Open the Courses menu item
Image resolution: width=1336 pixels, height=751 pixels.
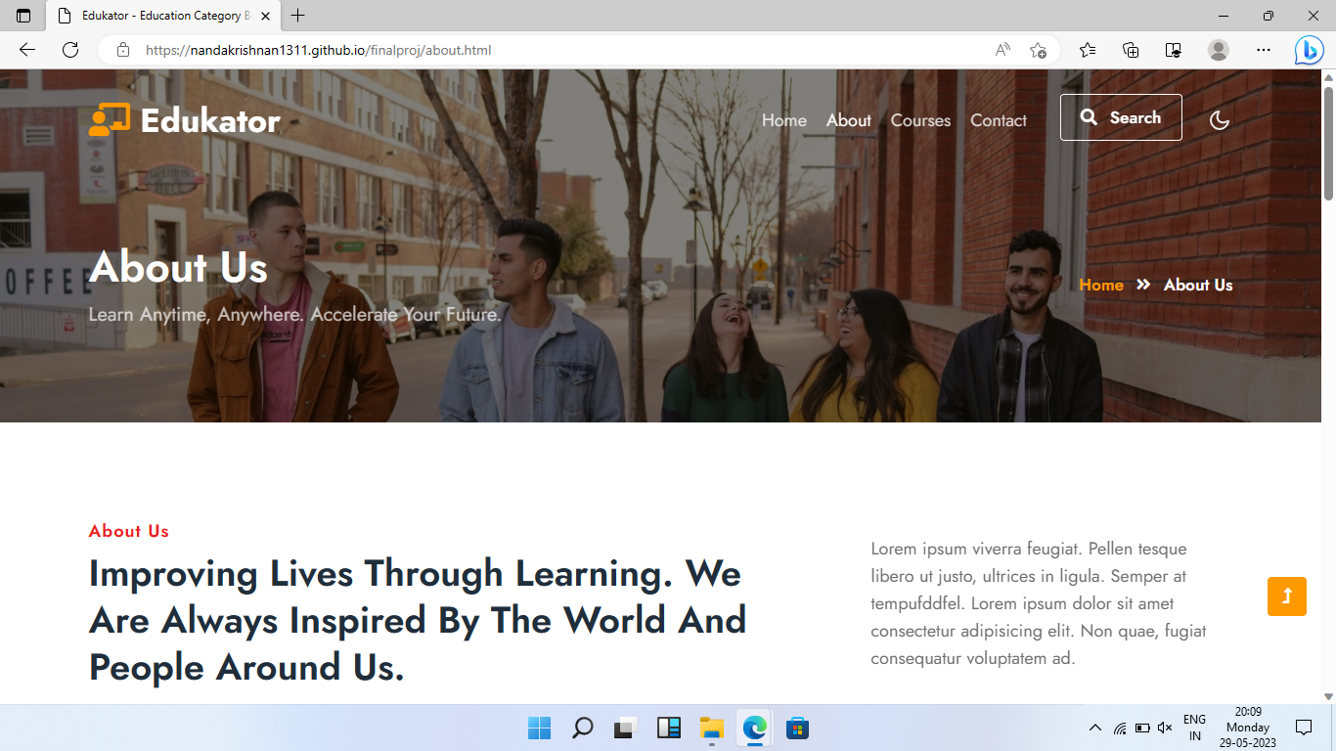coord(919,120)
